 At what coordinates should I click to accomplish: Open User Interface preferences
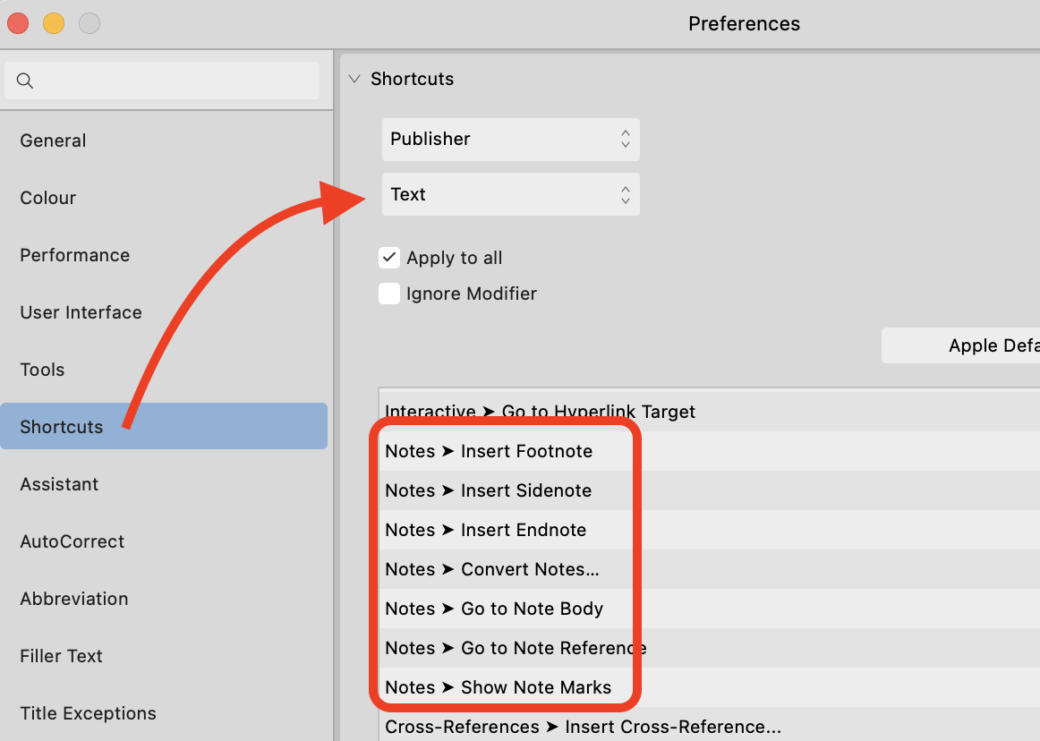[81, 312]
